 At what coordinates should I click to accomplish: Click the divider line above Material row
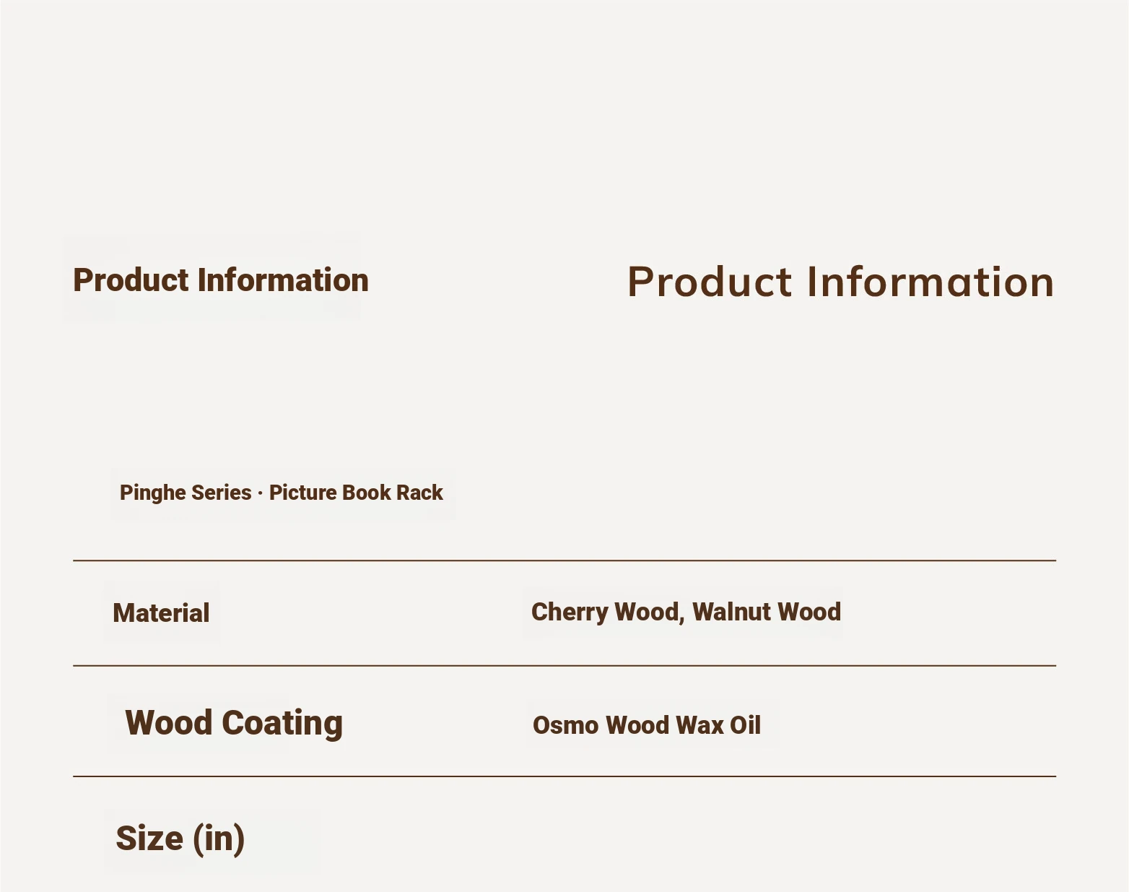(564, 560)
